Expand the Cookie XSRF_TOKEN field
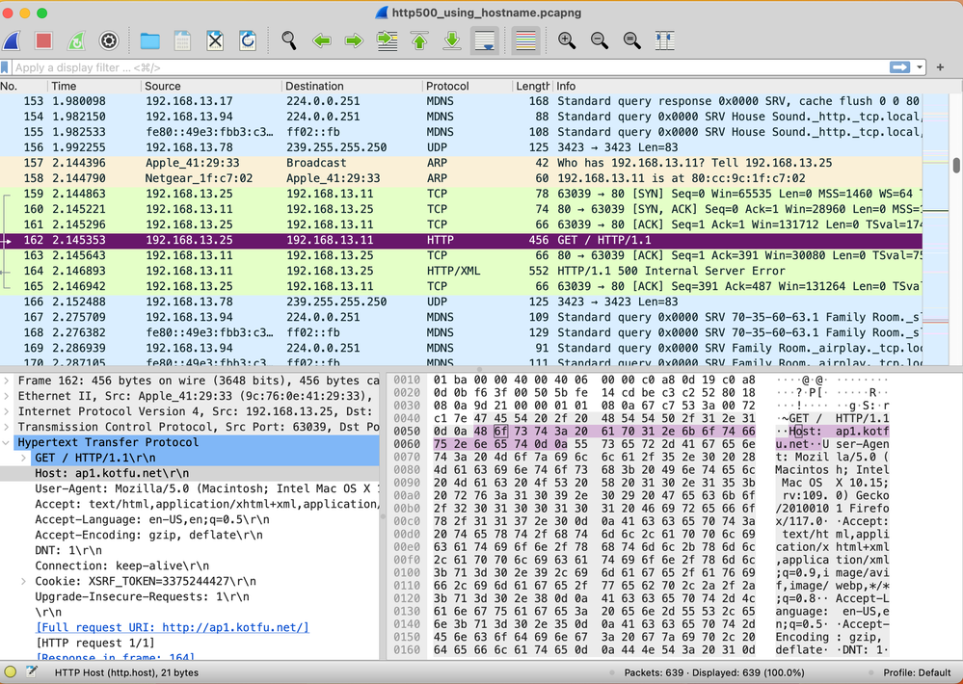 [23, 582]
